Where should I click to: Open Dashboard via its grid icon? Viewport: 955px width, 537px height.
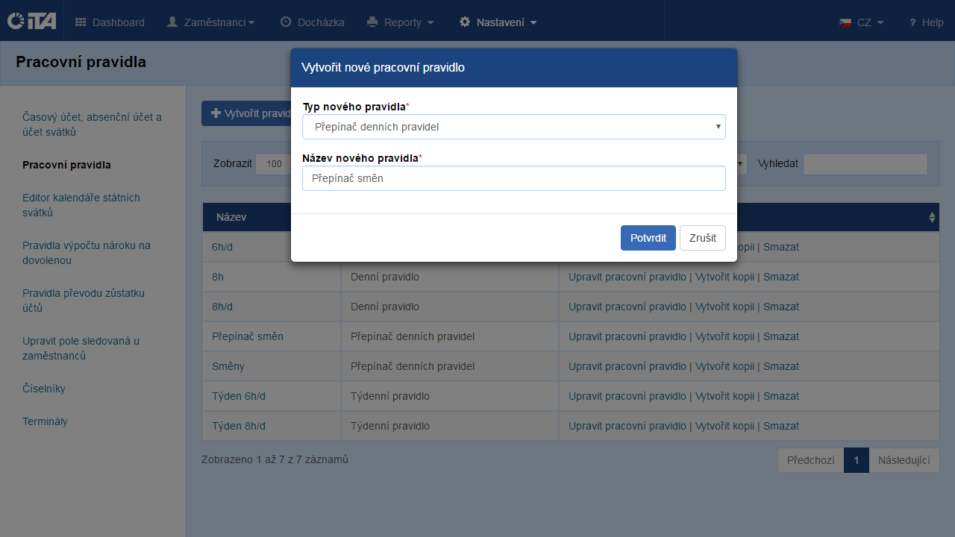[x=81, y=22]
